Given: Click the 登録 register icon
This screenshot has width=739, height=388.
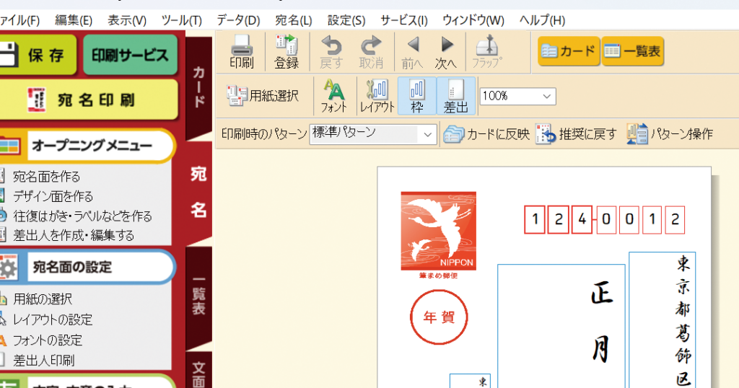Looking at the screenshot, I should 287,51.
